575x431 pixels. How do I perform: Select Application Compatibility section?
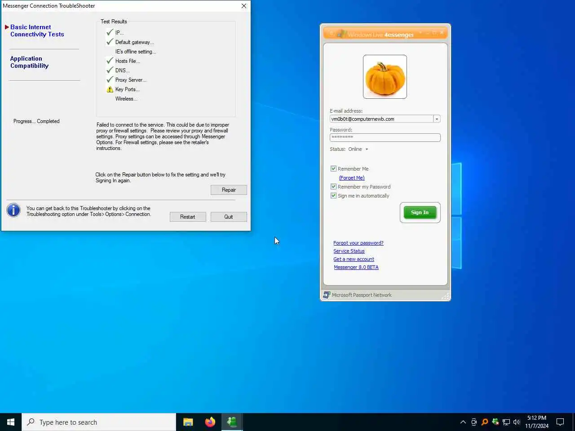pos(29,62)
